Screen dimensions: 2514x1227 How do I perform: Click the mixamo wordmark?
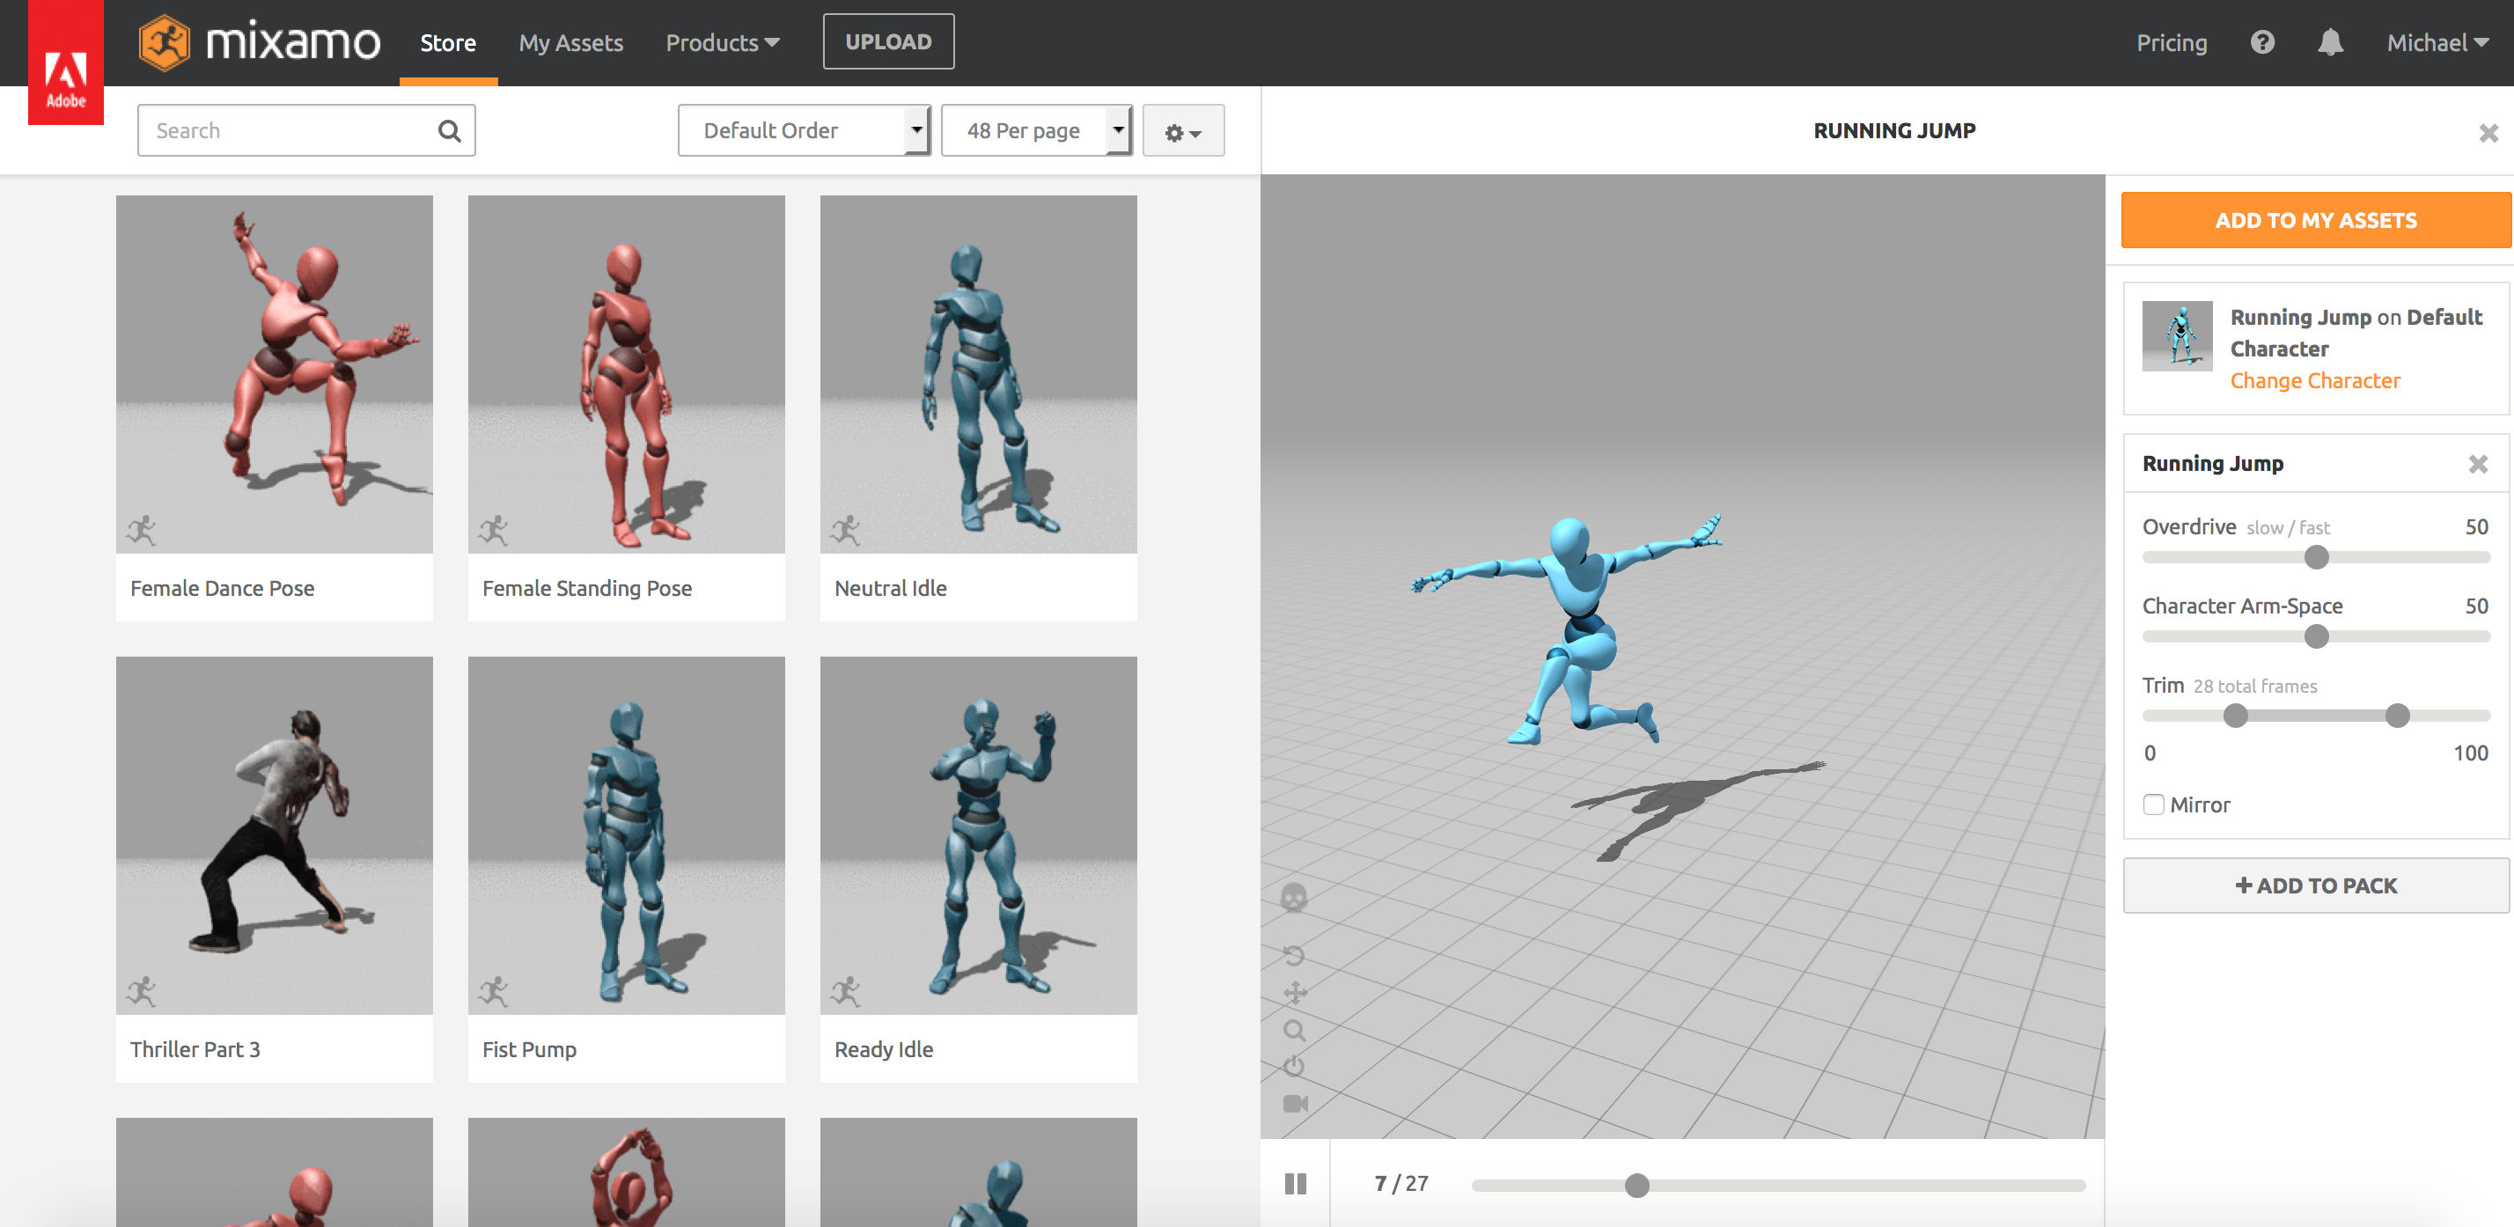point(293,43)
